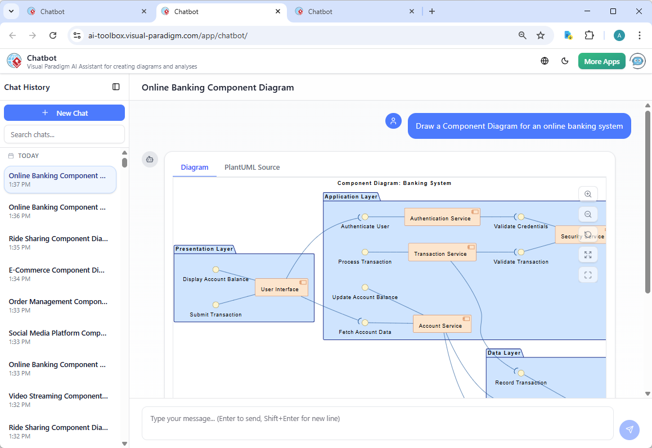The width and height of the screenshot is (652, 448).
Task: Start a New Chat
Action: [64, 112]
